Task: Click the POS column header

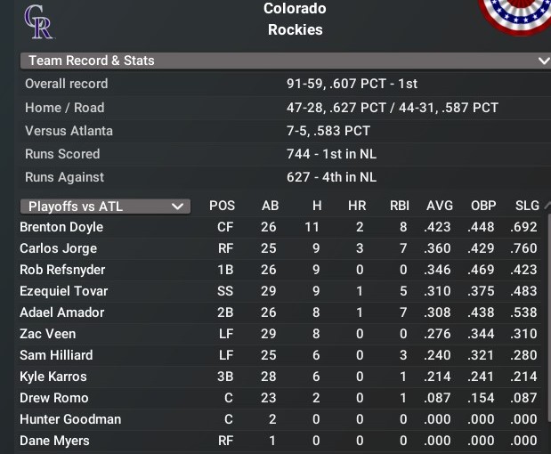Action: pyautogui.click(x=223, y=206)
